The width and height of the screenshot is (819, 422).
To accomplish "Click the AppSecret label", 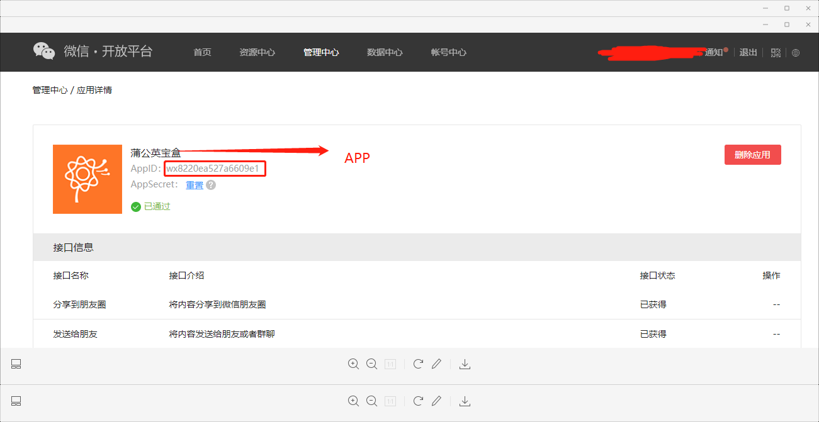I will pyautogui.click(x=155, y=185).
